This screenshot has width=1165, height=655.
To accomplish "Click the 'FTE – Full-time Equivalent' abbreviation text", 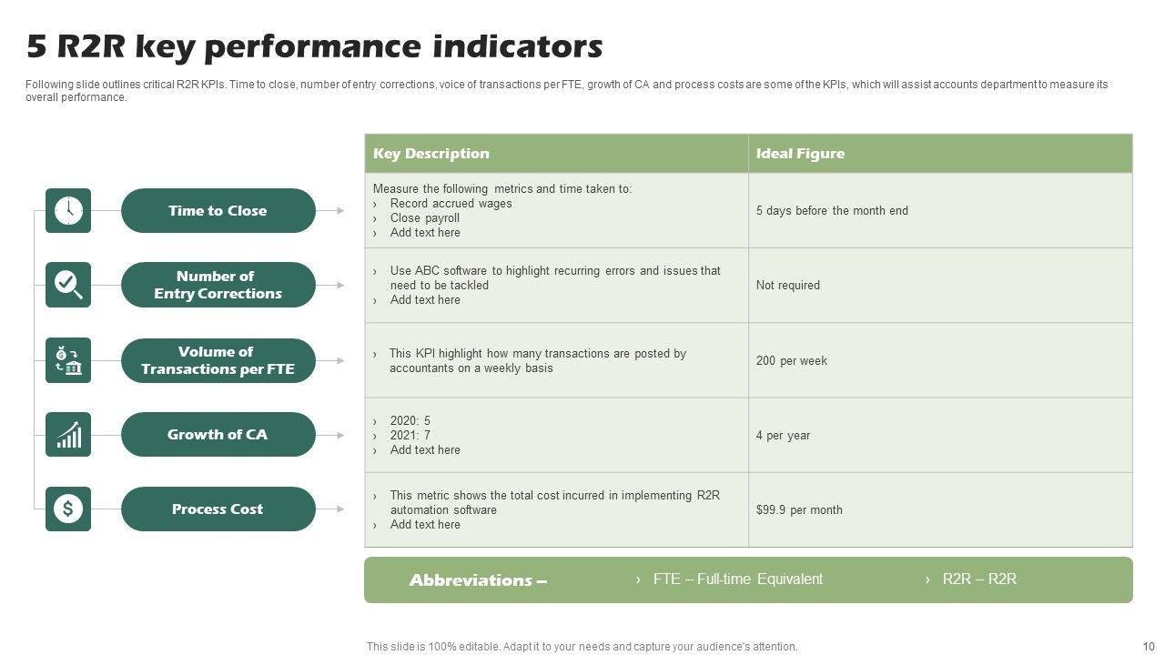I will pos(737,579).
